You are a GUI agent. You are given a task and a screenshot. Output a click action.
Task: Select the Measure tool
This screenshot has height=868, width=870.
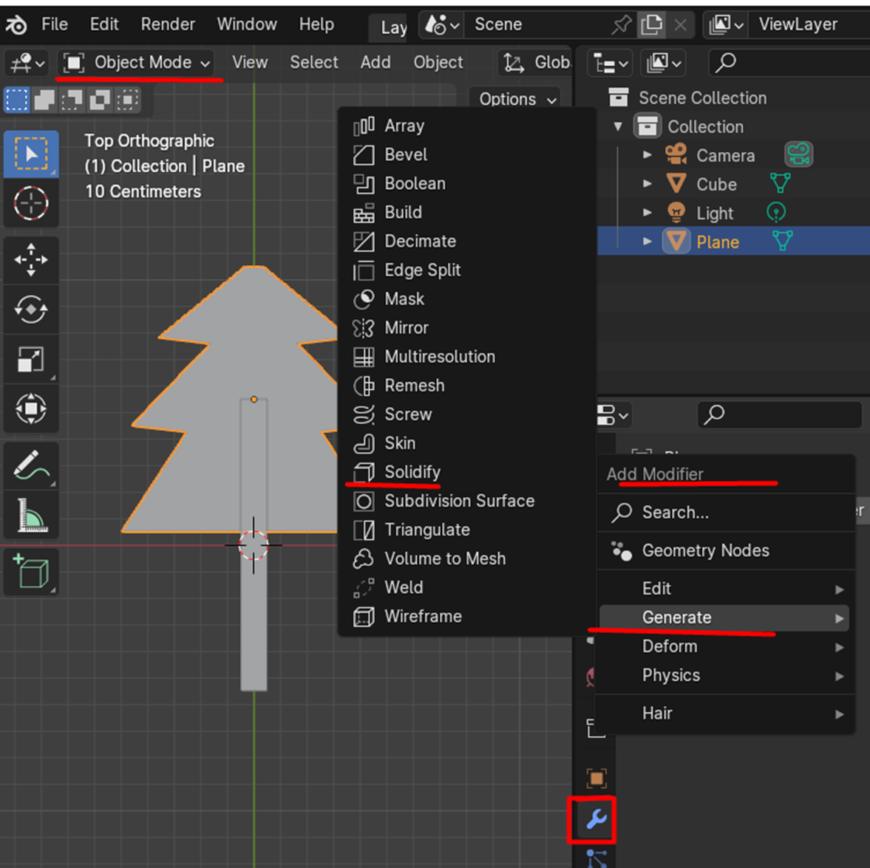click(x=30, y=516)
